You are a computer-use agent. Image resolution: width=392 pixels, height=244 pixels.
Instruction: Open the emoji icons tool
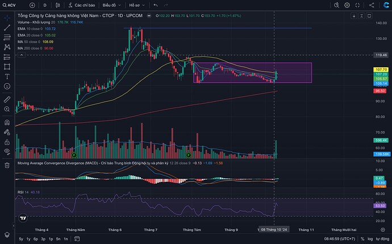coord(7,86)
